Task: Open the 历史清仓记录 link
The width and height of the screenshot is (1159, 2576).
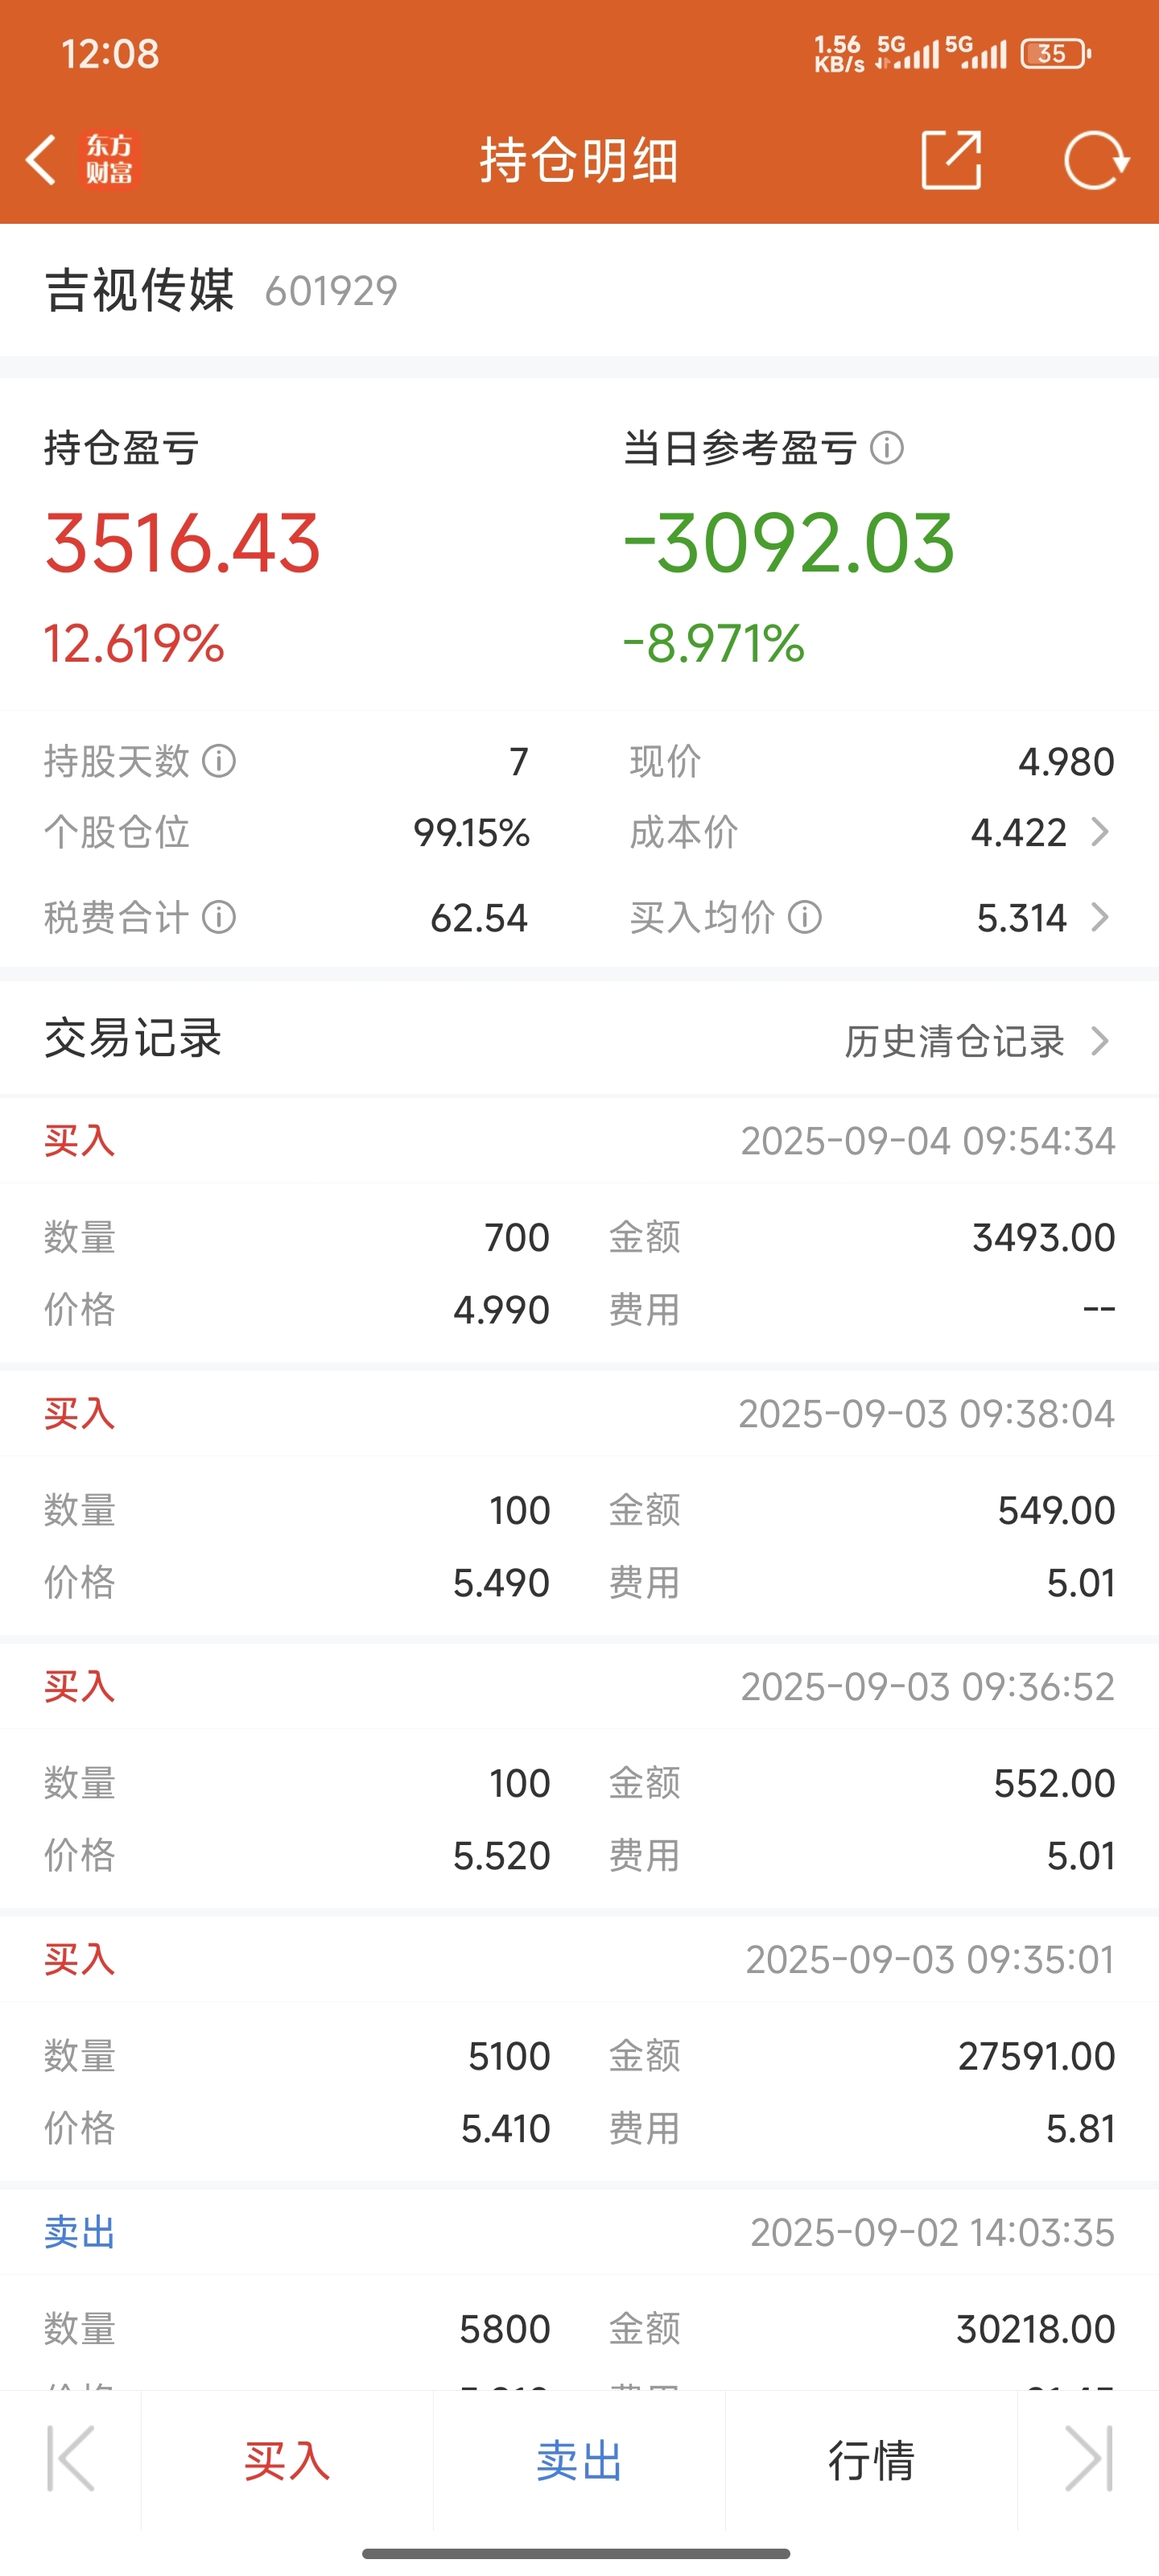Action: 954,1041
